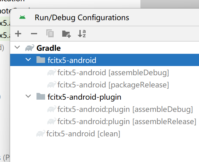The height and width of the screenshot is (162, 199).
Task: Click the Remove Configuration minus icon
Action: pos(34,34)
